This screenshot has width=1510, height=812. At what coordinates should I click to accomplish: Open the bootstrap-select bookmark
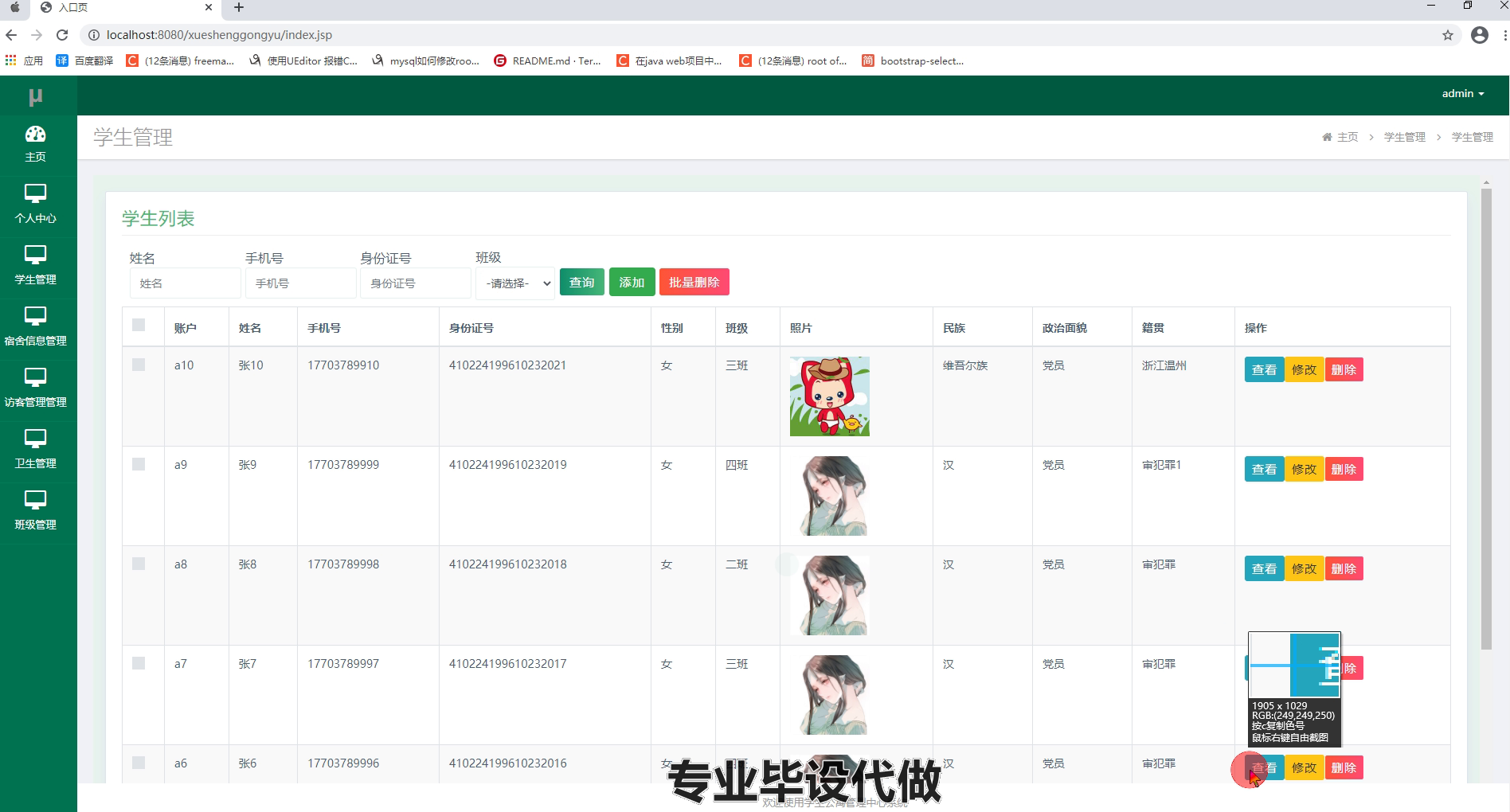pos(913,61)
